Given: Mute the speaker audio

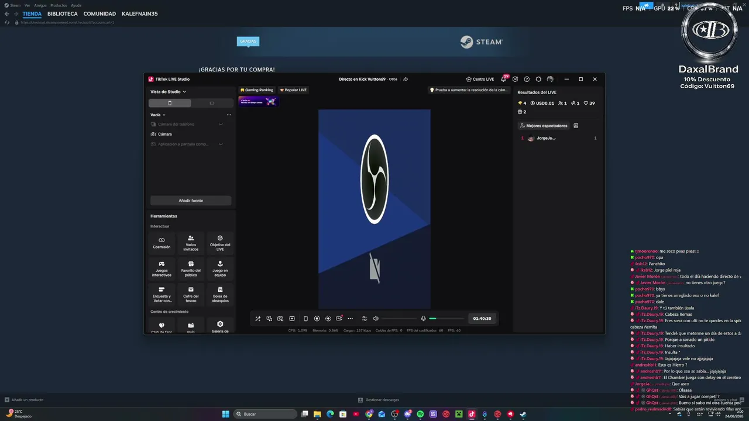Looking at the screenshot, I should [376, 319].
